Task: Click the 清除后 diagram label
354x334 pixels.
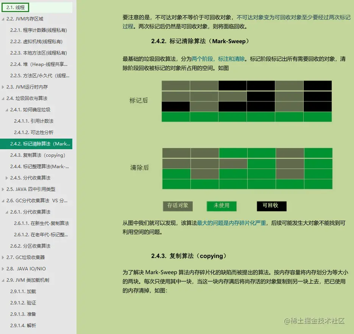Action: 139,167
